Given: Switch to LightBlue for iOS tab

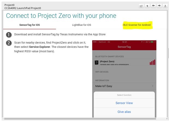Looking at the screenshot, I should point(81,25).
